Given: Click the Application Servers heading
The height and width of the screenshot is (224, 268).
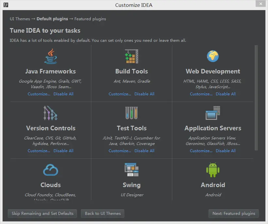Looking at the screenshot, I should [x=213, y=128].
